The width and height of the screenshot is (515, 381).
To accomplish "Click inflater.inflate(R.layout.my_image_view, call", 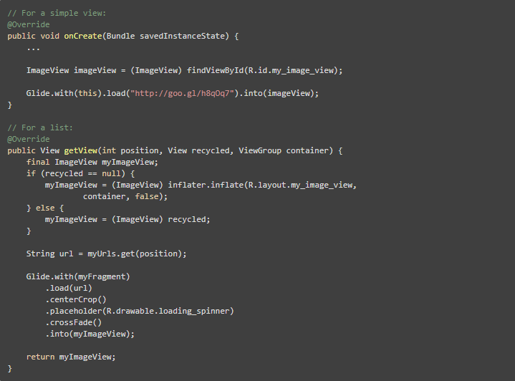I will tap(262, 185).
